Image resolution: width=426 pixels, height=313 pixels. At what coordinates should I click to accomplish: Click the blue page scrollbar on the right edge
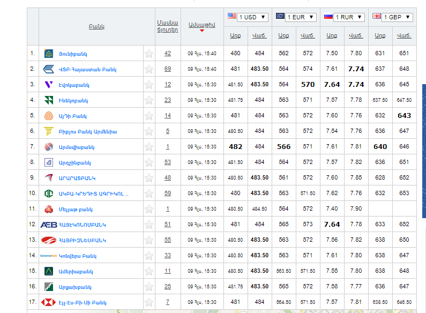click(x=424, y=151)
